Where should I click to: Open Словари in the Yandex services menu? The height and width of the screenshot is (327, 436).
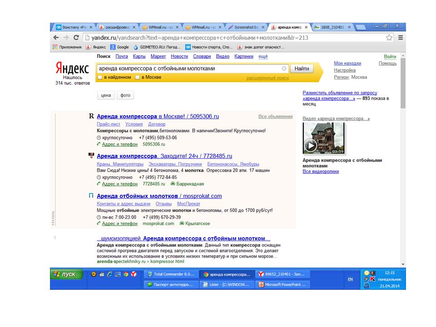[202, 56]
